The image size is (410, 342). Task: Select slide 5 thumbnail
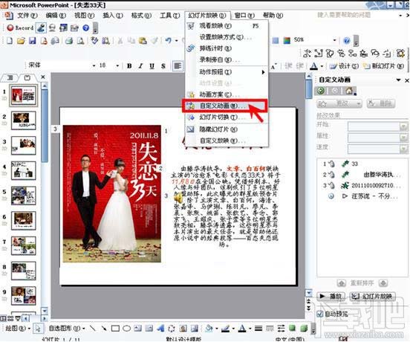(24, 196)
